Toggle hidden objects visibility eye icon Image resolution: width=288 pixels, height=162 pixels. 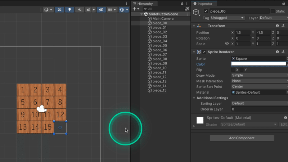click(x=101, y=10)
